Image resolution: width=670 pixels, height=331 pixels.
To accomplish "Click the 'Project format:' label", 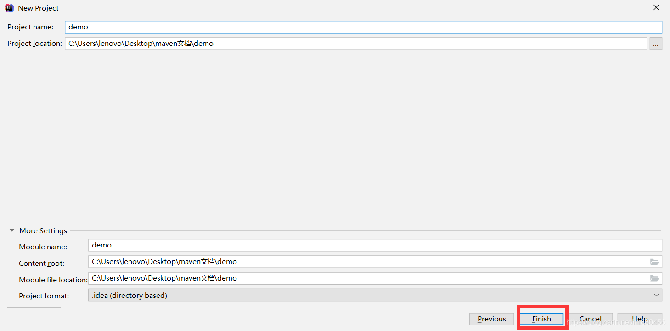I will coord(44,296).
